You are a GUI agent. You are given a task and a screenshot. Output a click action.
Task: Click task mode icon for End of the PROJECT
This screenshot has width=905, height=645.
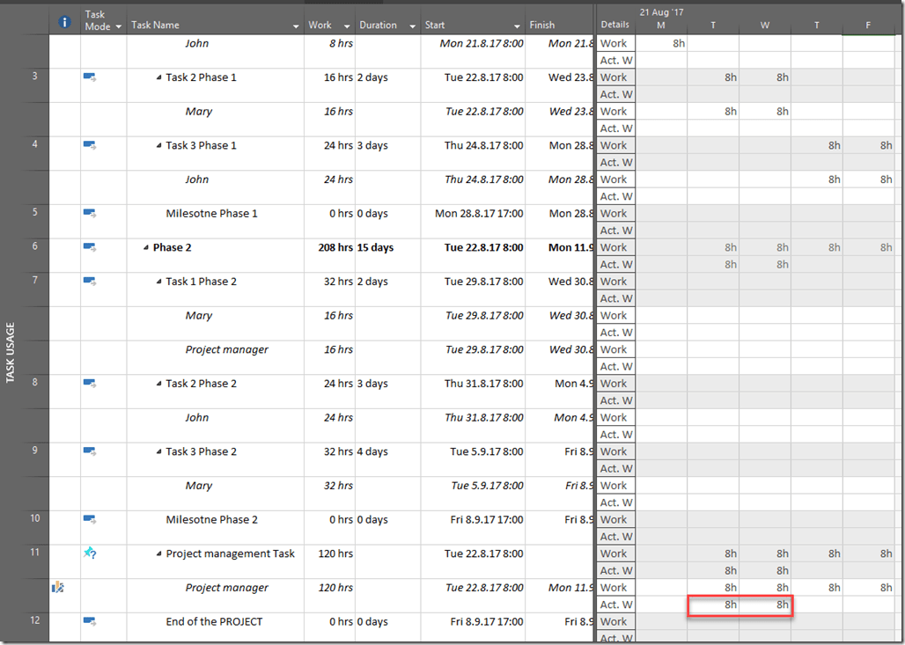(x=89, y=621)
